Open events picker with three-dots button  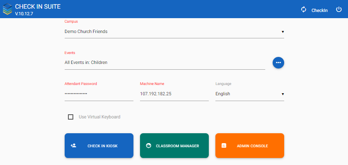coord(278,62)
